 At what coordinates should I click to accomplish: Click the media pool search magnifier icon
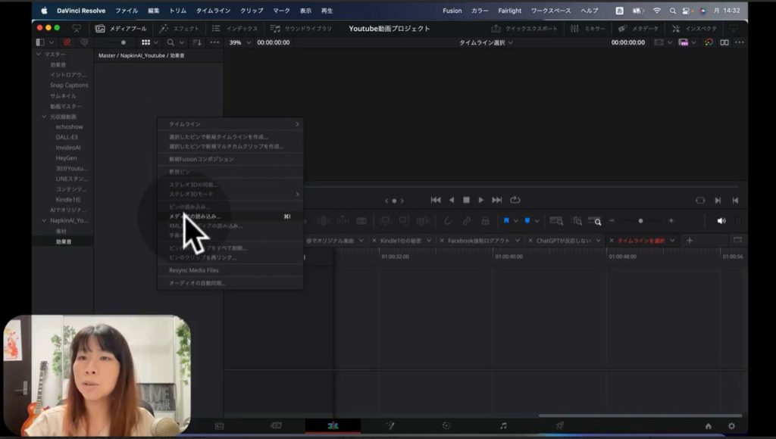[171, 42]
